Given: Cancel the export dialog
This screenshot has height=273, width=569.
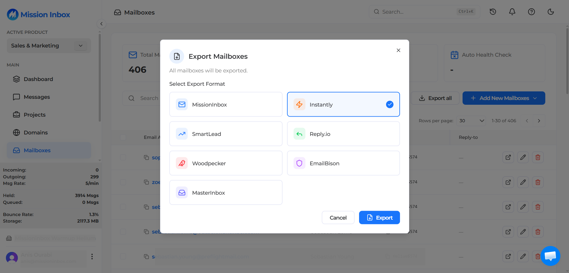Looking at the screenshot, I should click(x=338, y=218).
